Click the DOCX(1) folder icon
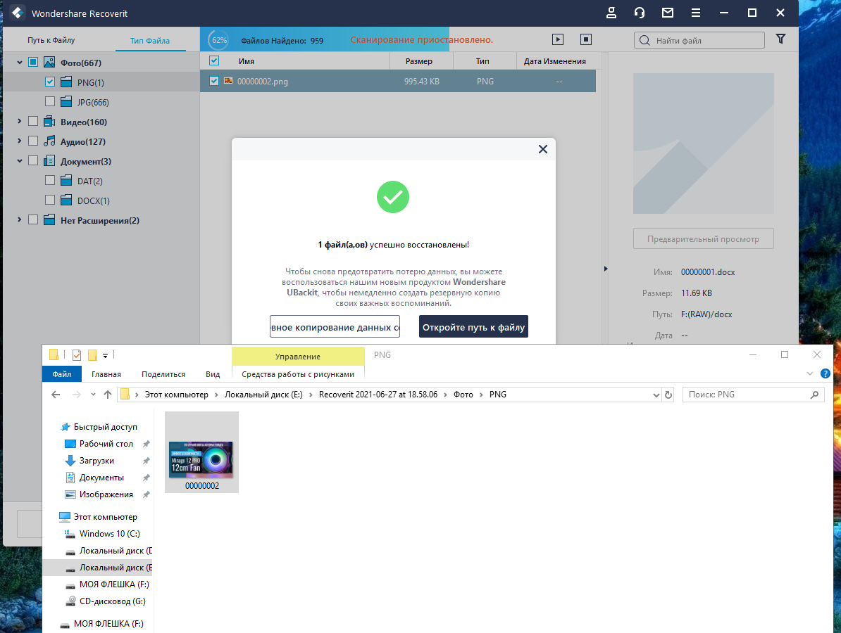841x633 pixels. pos(66,200)
